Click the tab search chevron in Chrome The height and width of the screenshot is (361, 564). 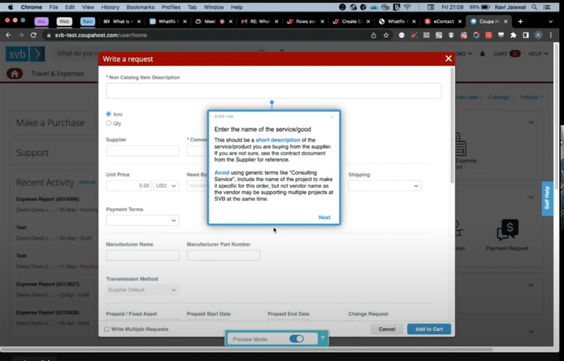550,21
